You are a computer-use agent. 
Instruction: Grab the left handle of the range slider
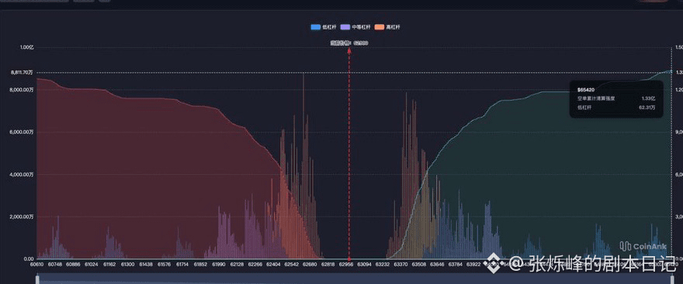coord(37,279)
